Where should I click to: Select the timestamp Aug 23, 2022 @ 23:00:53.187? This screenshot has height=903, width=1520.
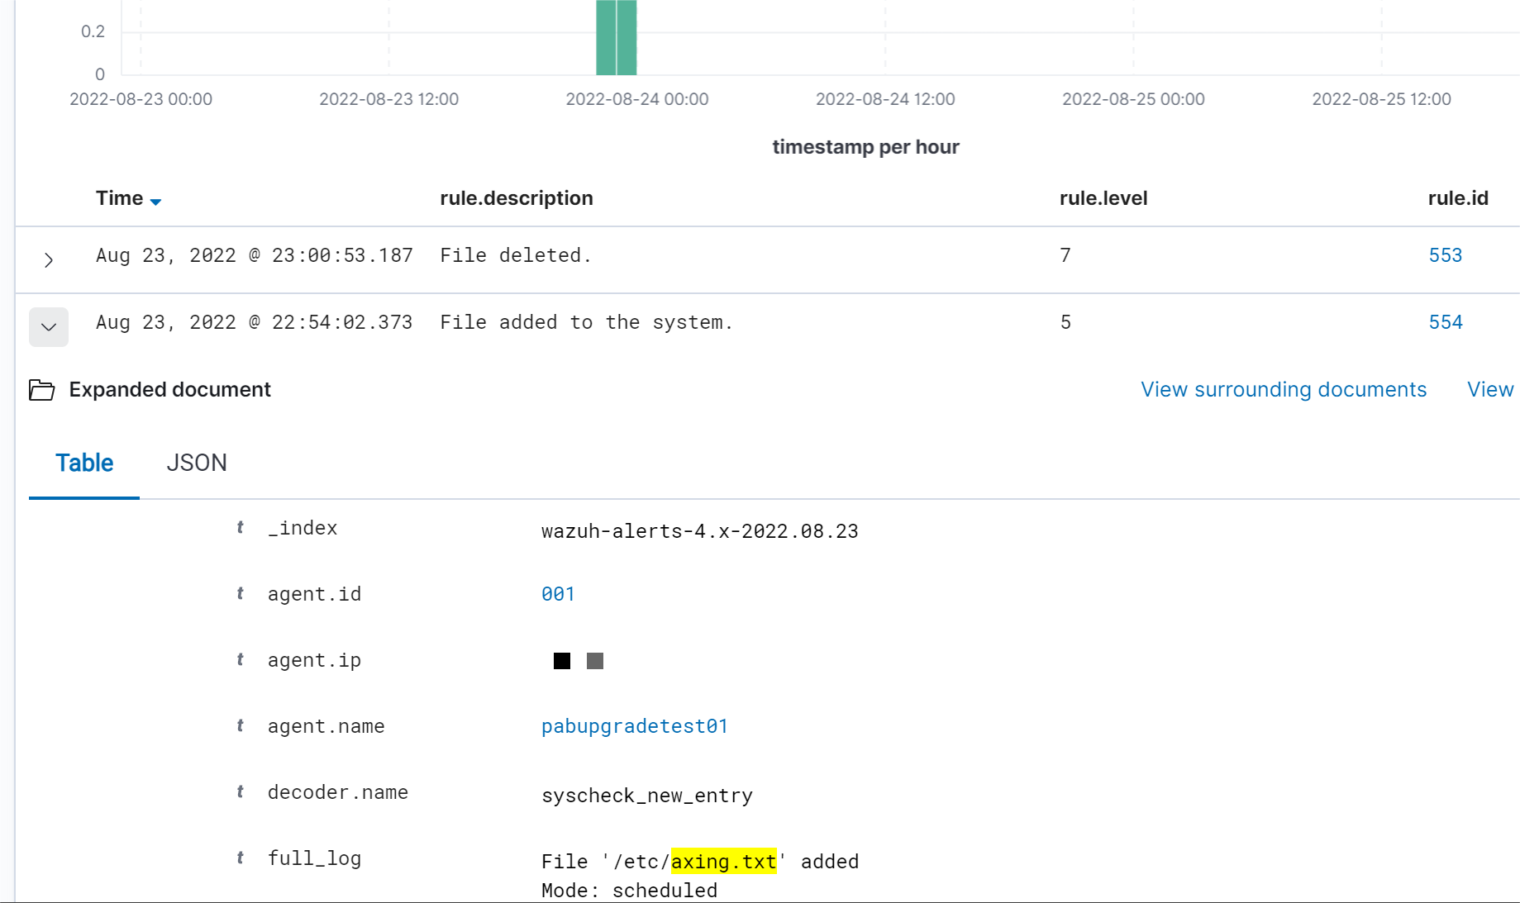pos(255,255)
